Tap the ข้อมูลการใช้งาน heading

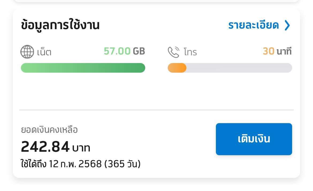60,25
